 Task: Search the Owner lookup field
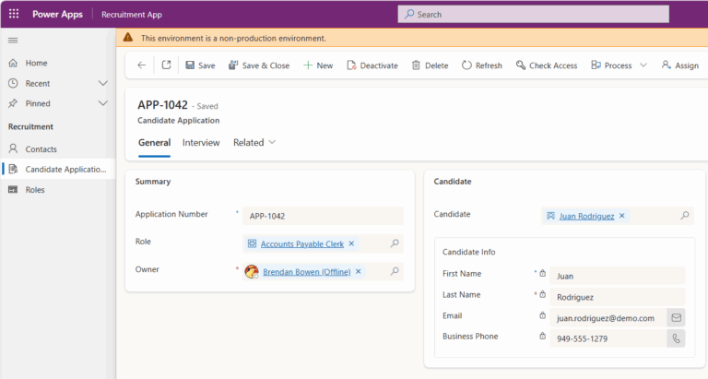395,271
